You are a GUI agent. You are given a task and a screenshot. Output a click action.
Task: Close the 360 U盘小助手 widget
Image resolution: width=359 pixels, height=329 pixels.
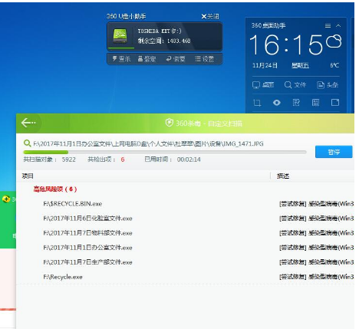point(210,17)
